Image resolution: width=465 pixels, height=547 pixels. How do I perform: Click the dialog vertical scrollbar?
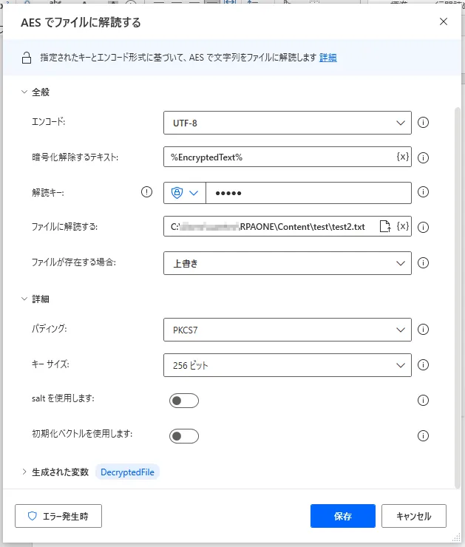[458, 299]
